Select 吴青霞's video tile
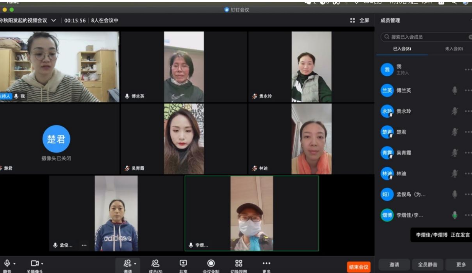 pos(184,139)
